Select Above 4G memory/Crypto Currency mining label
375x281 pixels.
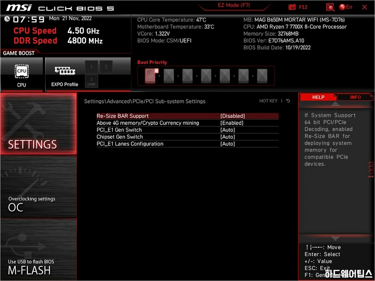pos(148,123)
